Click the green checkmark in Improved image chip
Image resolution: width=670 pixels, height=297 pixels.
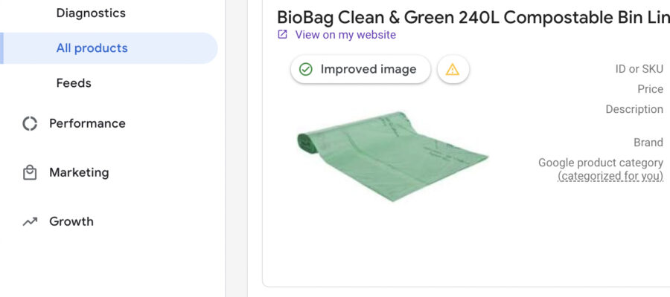[305, 69]
